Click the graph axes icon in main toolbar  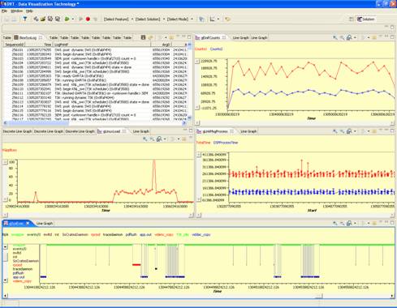point(212,19)
